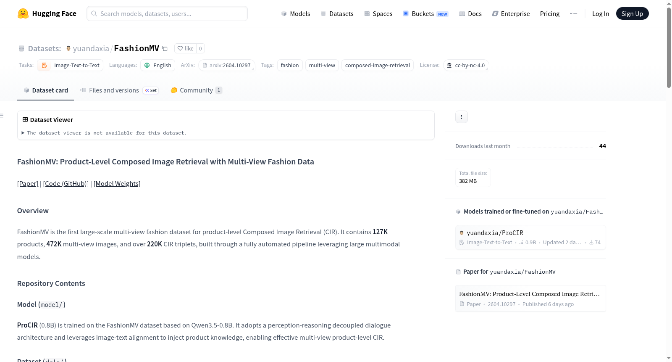Switch to the Community tab
This screenshot has width=672, height=362.
click(197, 90)
